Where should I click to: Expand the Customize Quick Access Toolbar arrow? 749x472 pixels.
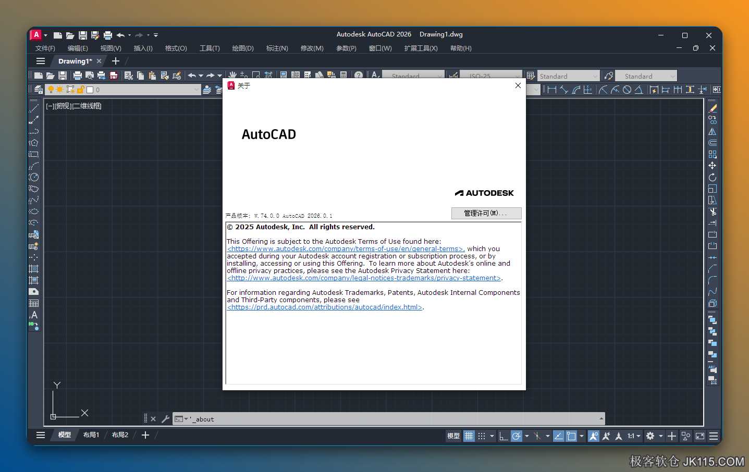point(156,35)
